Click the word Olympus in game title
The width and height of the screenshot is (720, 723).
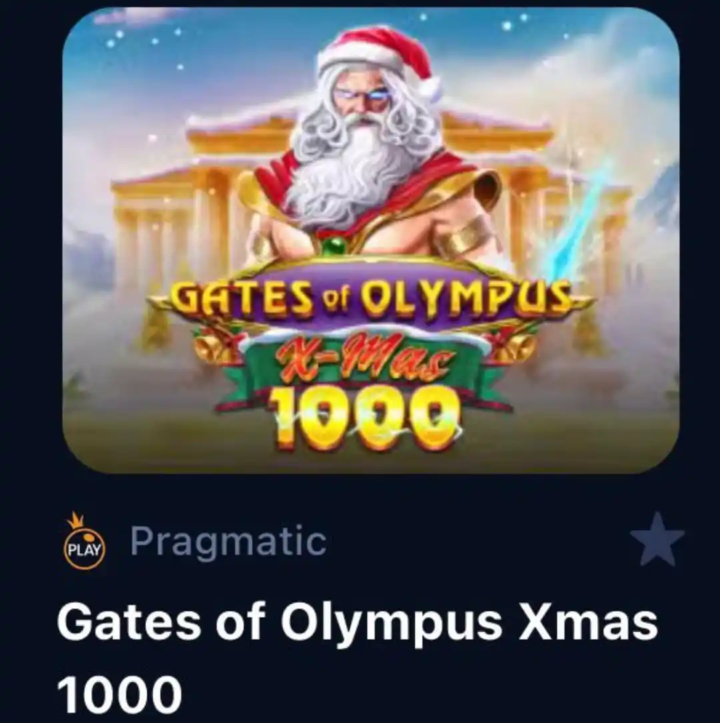(391, 624)
